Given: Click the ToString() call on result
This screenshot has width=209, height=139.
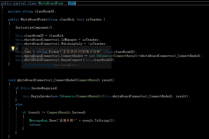Looking at the screenshot, I should click(104, 121).
